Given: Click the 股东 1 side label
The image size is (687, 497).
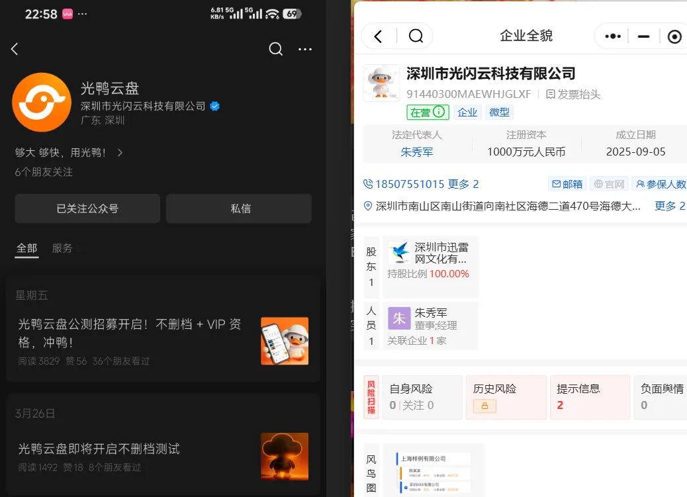Looking at the screenshot, I should [x=371, y=267].
